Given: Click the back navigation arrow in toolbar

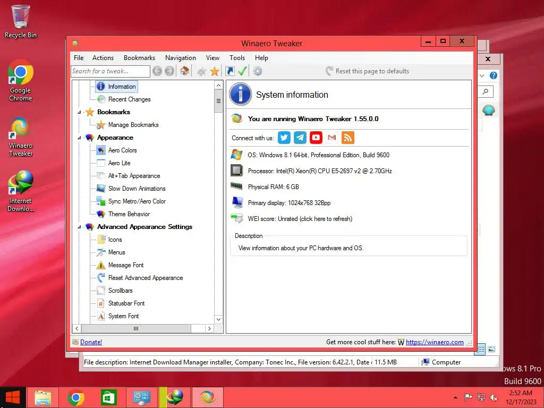Looking at the screenshot, I should point(157,71).
